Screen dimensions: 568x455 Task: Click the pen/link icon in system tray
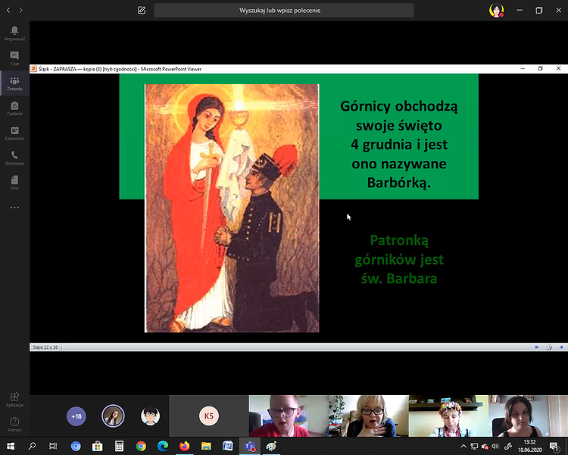point(507,447)
